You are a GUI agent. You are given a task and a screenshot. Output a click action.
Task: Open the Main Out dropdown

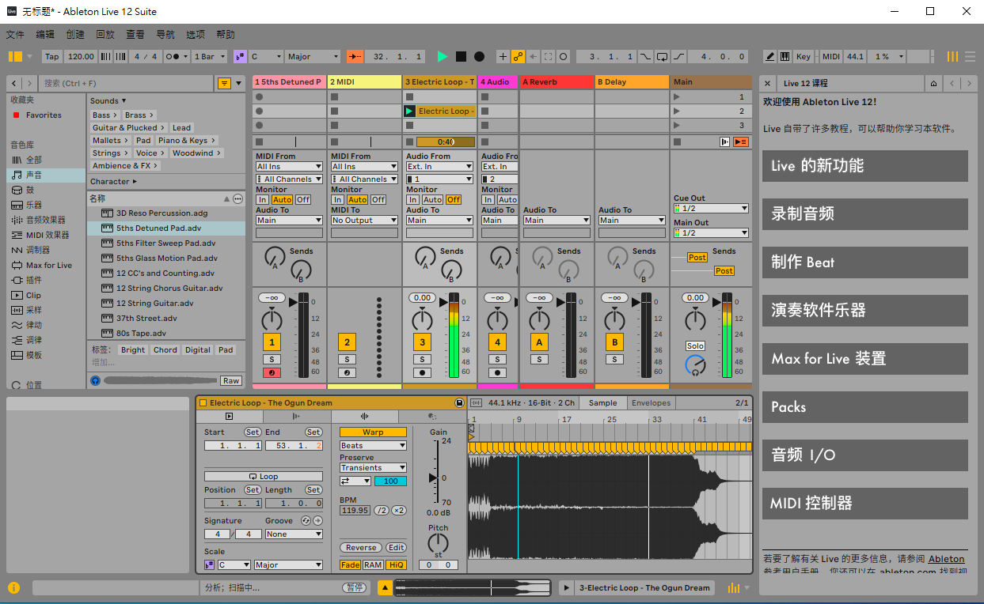pos(711,233)
